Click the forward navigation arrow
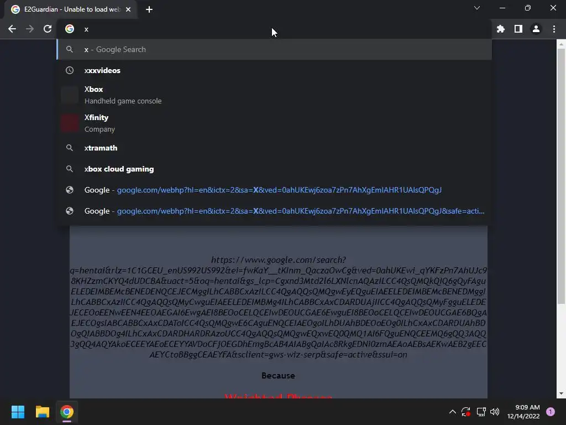Screen dimensions: 566x425 30,29
